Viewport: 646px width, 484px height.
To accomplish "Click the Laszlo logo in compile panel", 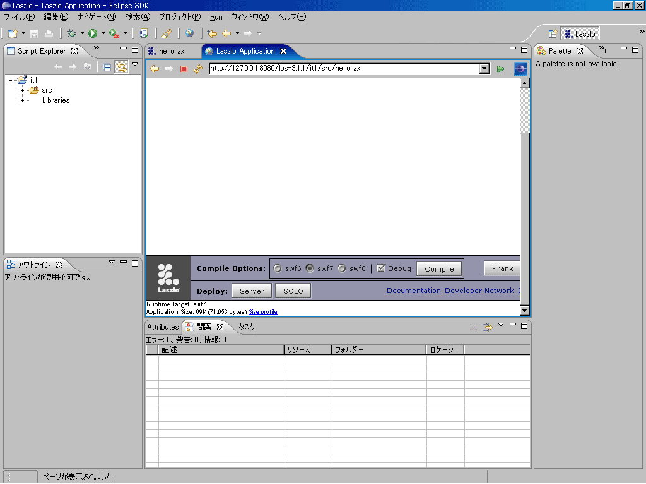I will (x=168, y=278).
